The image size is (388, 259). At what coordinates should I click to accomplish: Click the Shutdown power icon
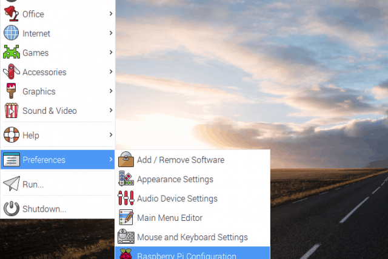pos(11,209)
